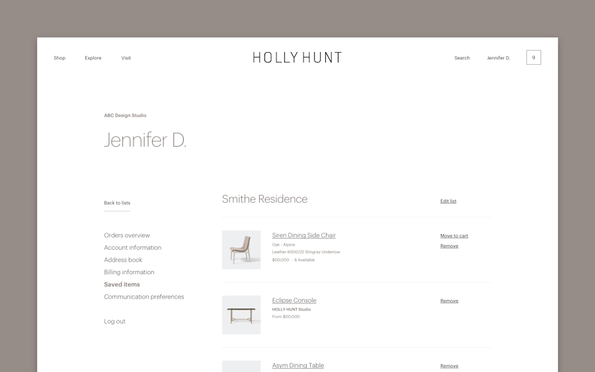
Task: Click the Smithe Residence heading
Action: [x=264, y=199]
